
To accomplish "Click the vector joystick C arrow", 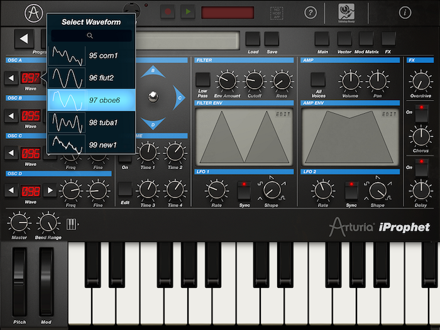I will pos(179,97).
